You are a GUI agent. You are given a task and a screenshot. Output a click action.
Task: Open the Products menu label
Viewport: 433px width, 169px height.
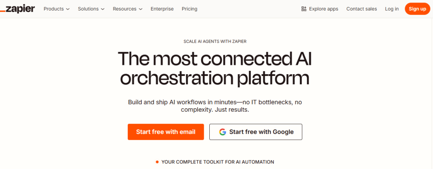(x=54, y=9)
